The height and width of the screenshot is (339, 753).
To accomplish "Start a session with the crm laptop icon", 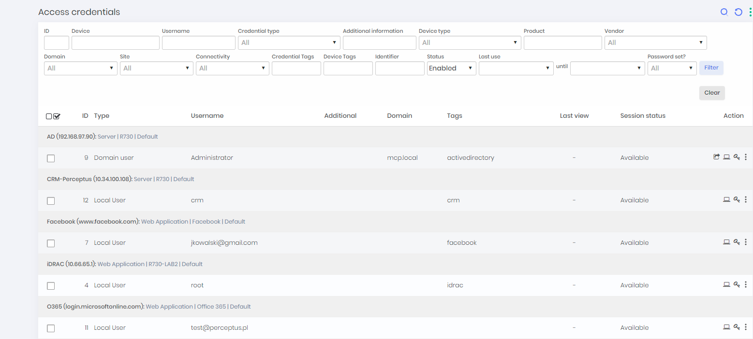I will [726, 199].
